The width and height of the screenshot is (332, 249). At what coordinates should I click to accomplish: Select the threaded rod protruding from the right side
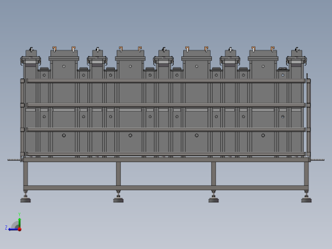317,160
